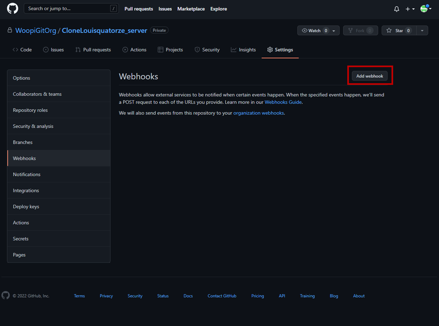Open the About footer link
Screen dimensions: 439x326
pos(359,296)
